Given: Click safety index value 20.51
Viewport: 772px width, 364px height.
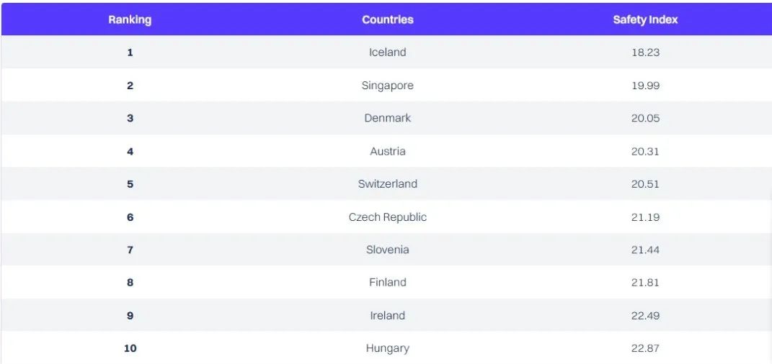Looking at the screenshot, I should tap(645, 184).
